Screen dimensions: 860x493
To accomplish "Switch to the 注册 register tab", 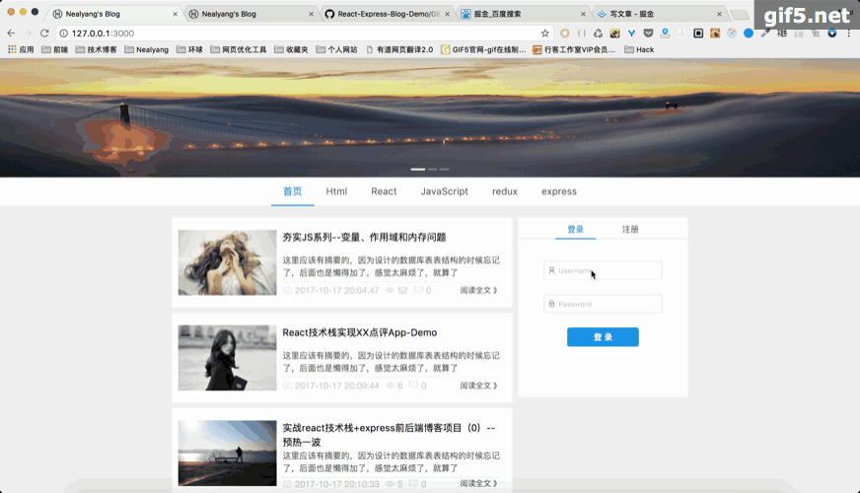I will tap(629, 229).
